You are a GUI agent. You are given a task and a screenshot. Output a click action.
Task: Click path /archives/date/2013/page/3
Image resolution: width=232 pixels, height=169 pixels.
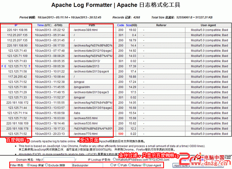click(x=91, y=92)
